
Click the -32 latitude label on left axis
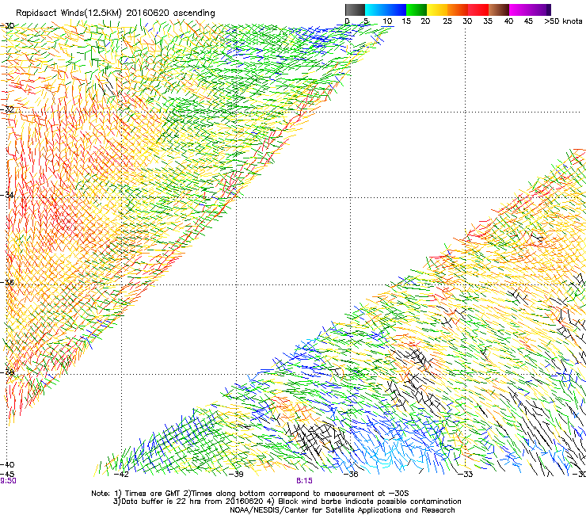coord(7,109)
